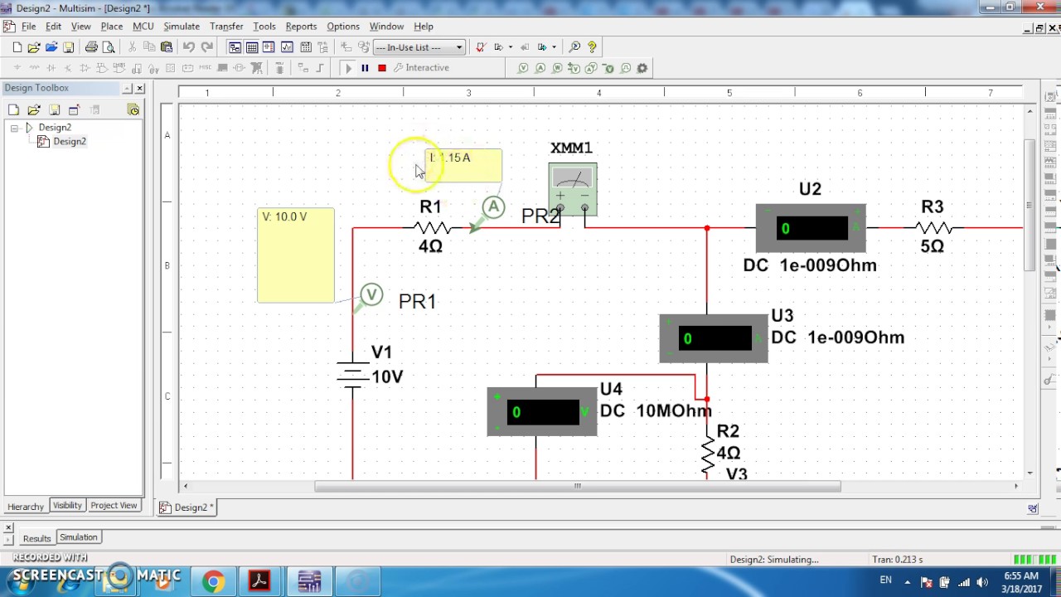Open the MCU menu

[x=143, y=27]
